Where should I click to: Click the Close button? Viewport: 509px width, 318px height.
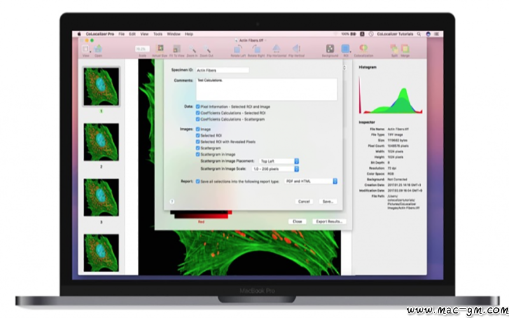297,221
